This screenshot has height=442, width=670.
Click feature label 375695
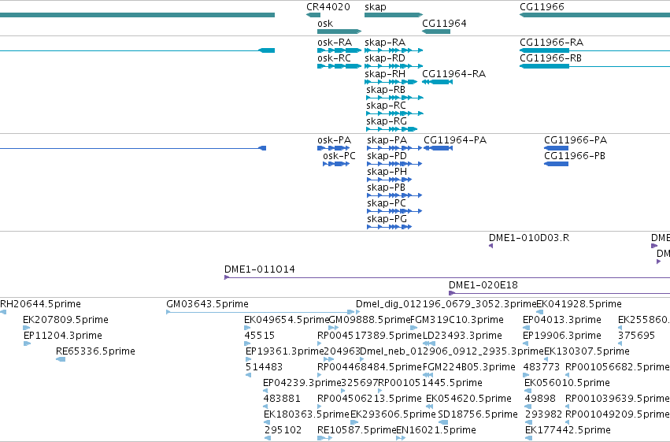tap(636, 336)
